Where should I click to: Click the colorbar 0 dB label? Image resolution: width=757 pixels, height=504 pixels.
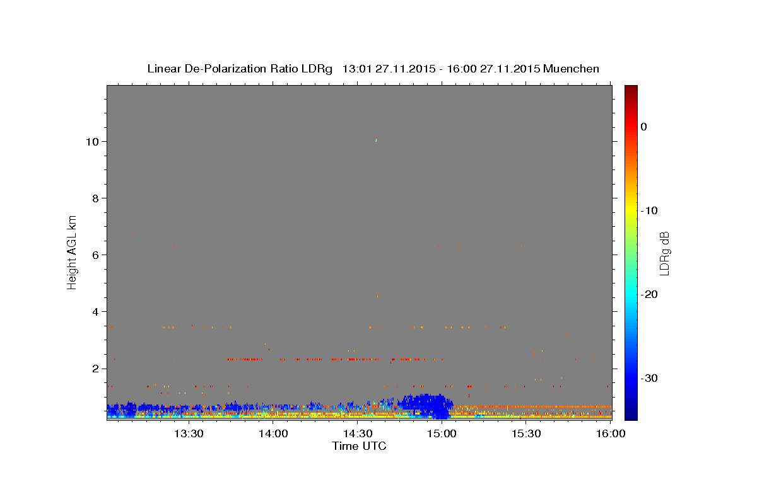(x=644, y=127)
